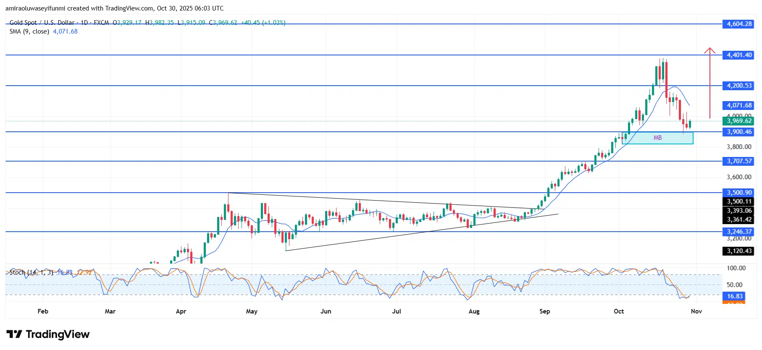Click the 4,604.28 price level label

point(739,24)
